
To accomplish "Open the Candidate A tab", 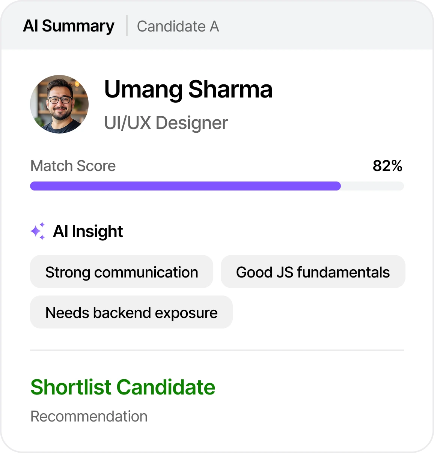I will [178, 26].
